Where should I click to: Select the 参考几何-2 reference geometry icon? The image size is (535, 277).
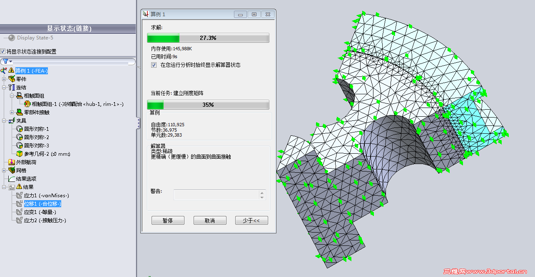coord(20,154)
